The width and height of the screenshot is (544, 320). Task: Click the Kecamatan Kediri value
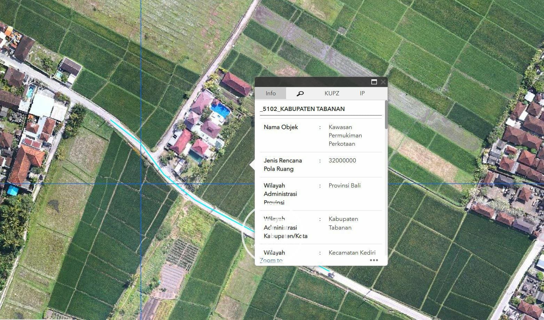tap(352, 253)
